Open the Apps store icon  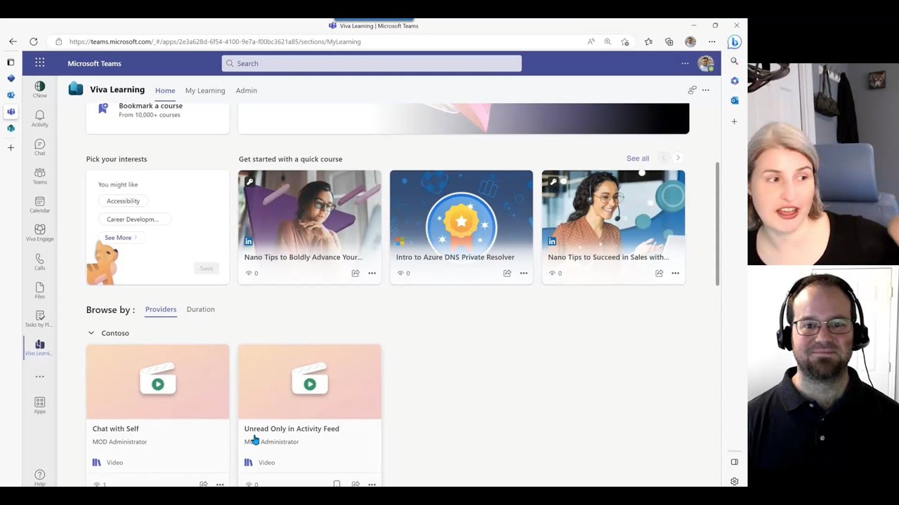(39, 405)
